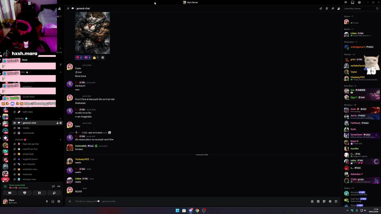
Task: Click Livius username in the chat
Action: 78,179
